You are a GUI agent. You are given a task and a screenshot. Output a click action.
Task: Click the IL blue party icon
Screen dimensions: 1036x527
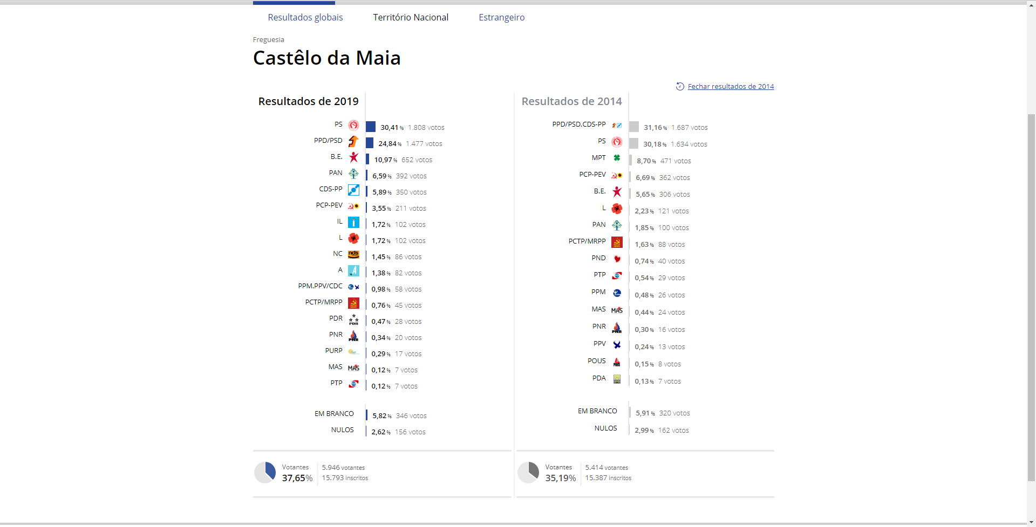point(353,222)
